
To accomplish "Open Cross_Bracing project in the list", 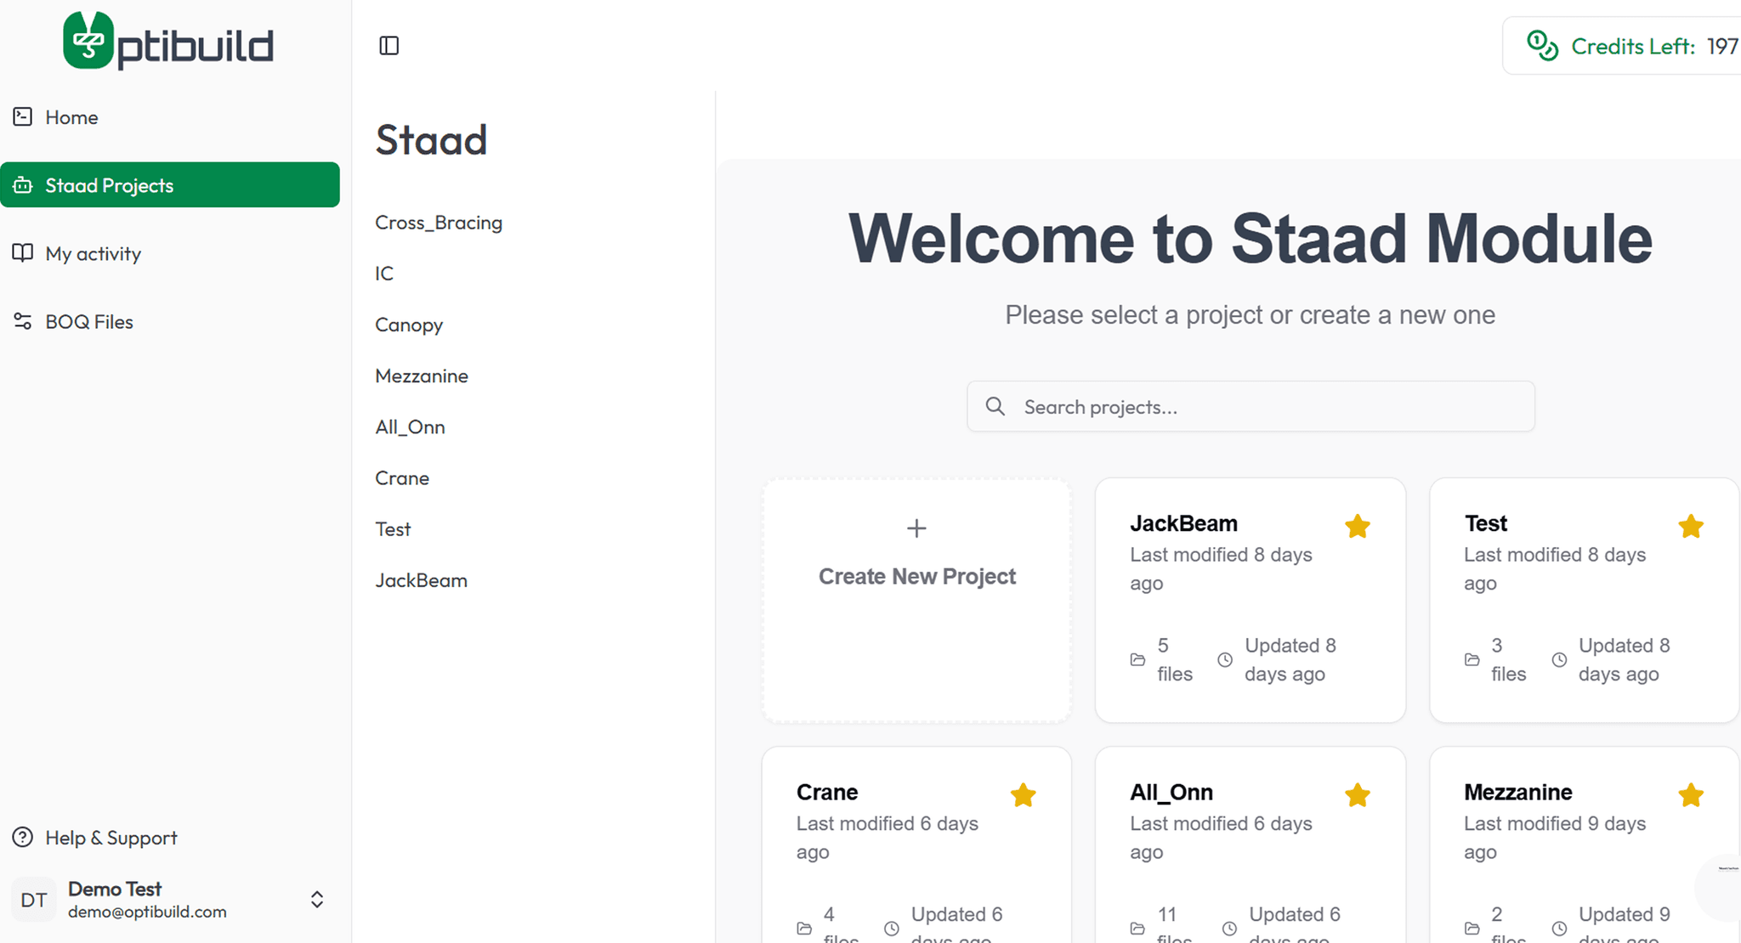I will coord(439,223).
